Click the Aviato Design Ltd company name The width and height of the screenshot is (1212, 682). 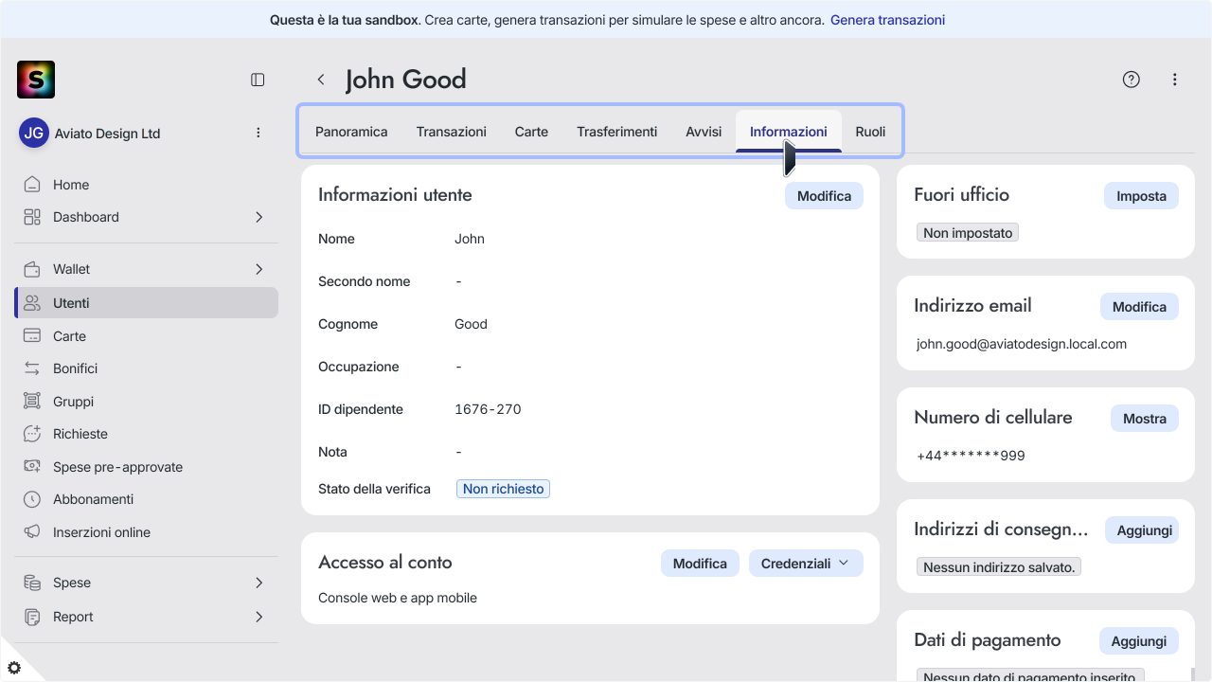click(107, 134)
